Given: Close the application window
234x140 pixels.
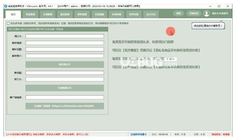Looking at the screenshot, I should (228, 6).
